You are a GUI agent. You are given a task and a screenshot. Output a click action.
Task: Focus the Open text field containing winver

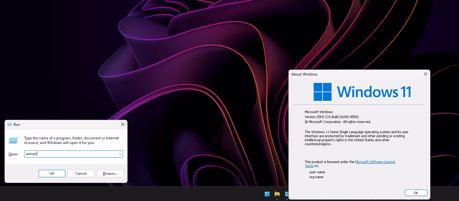click(74, 154)
